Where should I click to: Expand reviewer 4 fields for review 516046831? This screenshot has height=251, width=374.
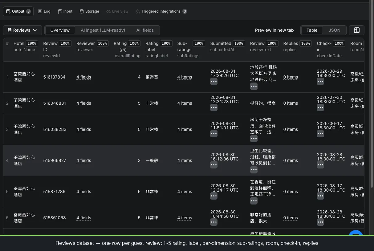tap(84, 103)
